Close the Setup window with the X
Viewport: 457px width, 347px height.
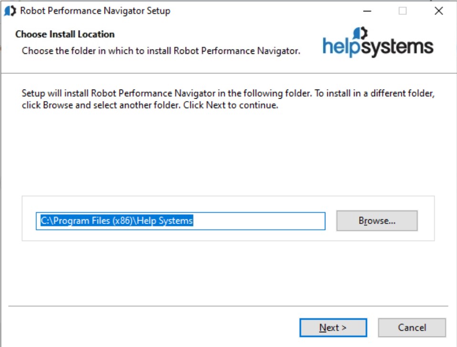[438, 11]
